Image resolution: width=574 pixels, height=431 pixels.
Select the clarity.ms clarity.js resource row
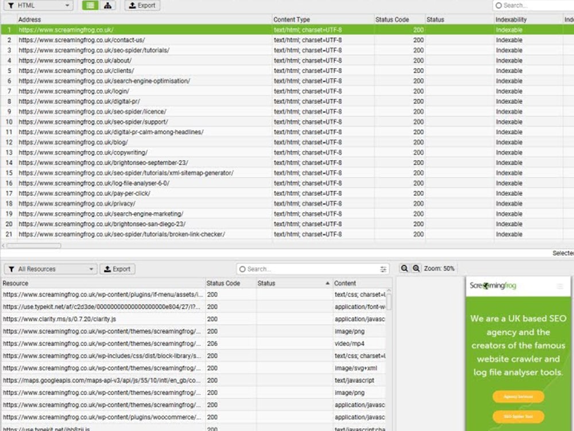point(193,319)
